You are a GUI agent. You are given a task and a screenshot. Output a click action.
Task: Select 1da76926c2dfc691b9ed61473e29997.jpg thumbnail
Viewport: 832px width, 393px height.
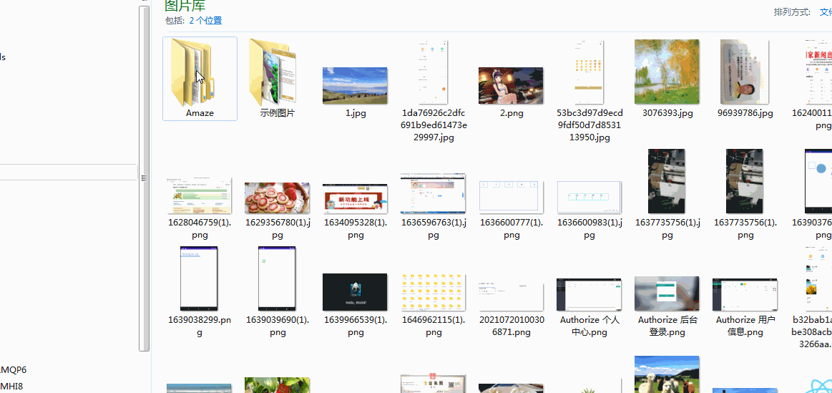tap(434, 72)
